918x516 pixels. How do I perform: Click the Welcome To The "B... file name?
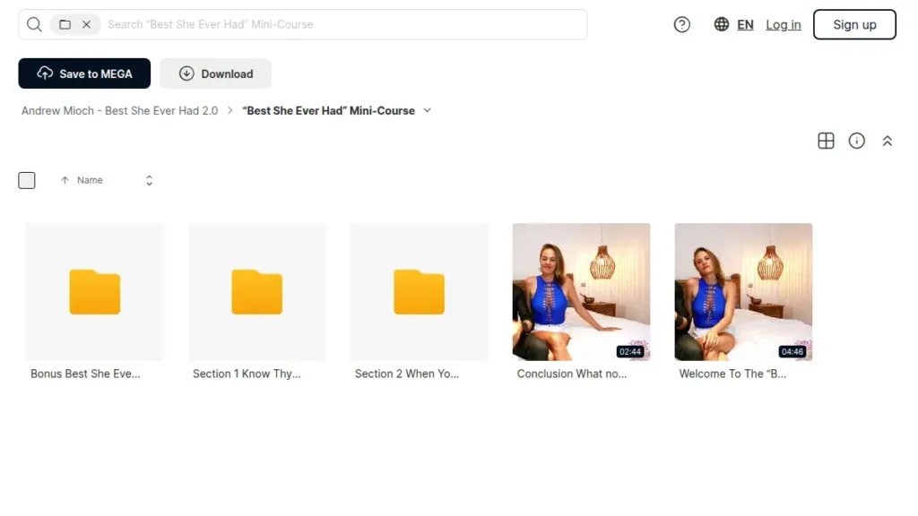click(x=732, y=374)
